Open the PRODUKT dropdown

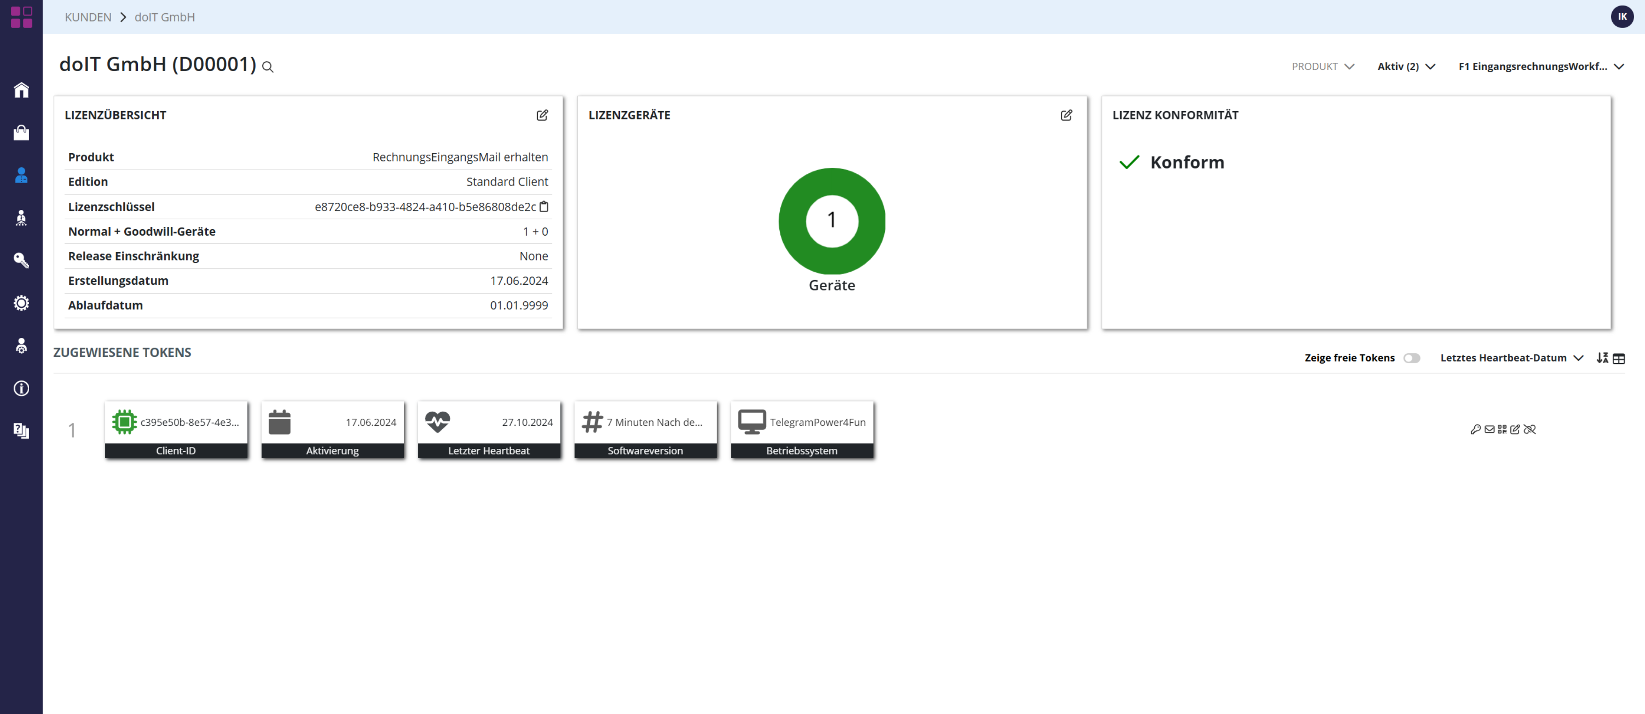(x=1322, y=67)
